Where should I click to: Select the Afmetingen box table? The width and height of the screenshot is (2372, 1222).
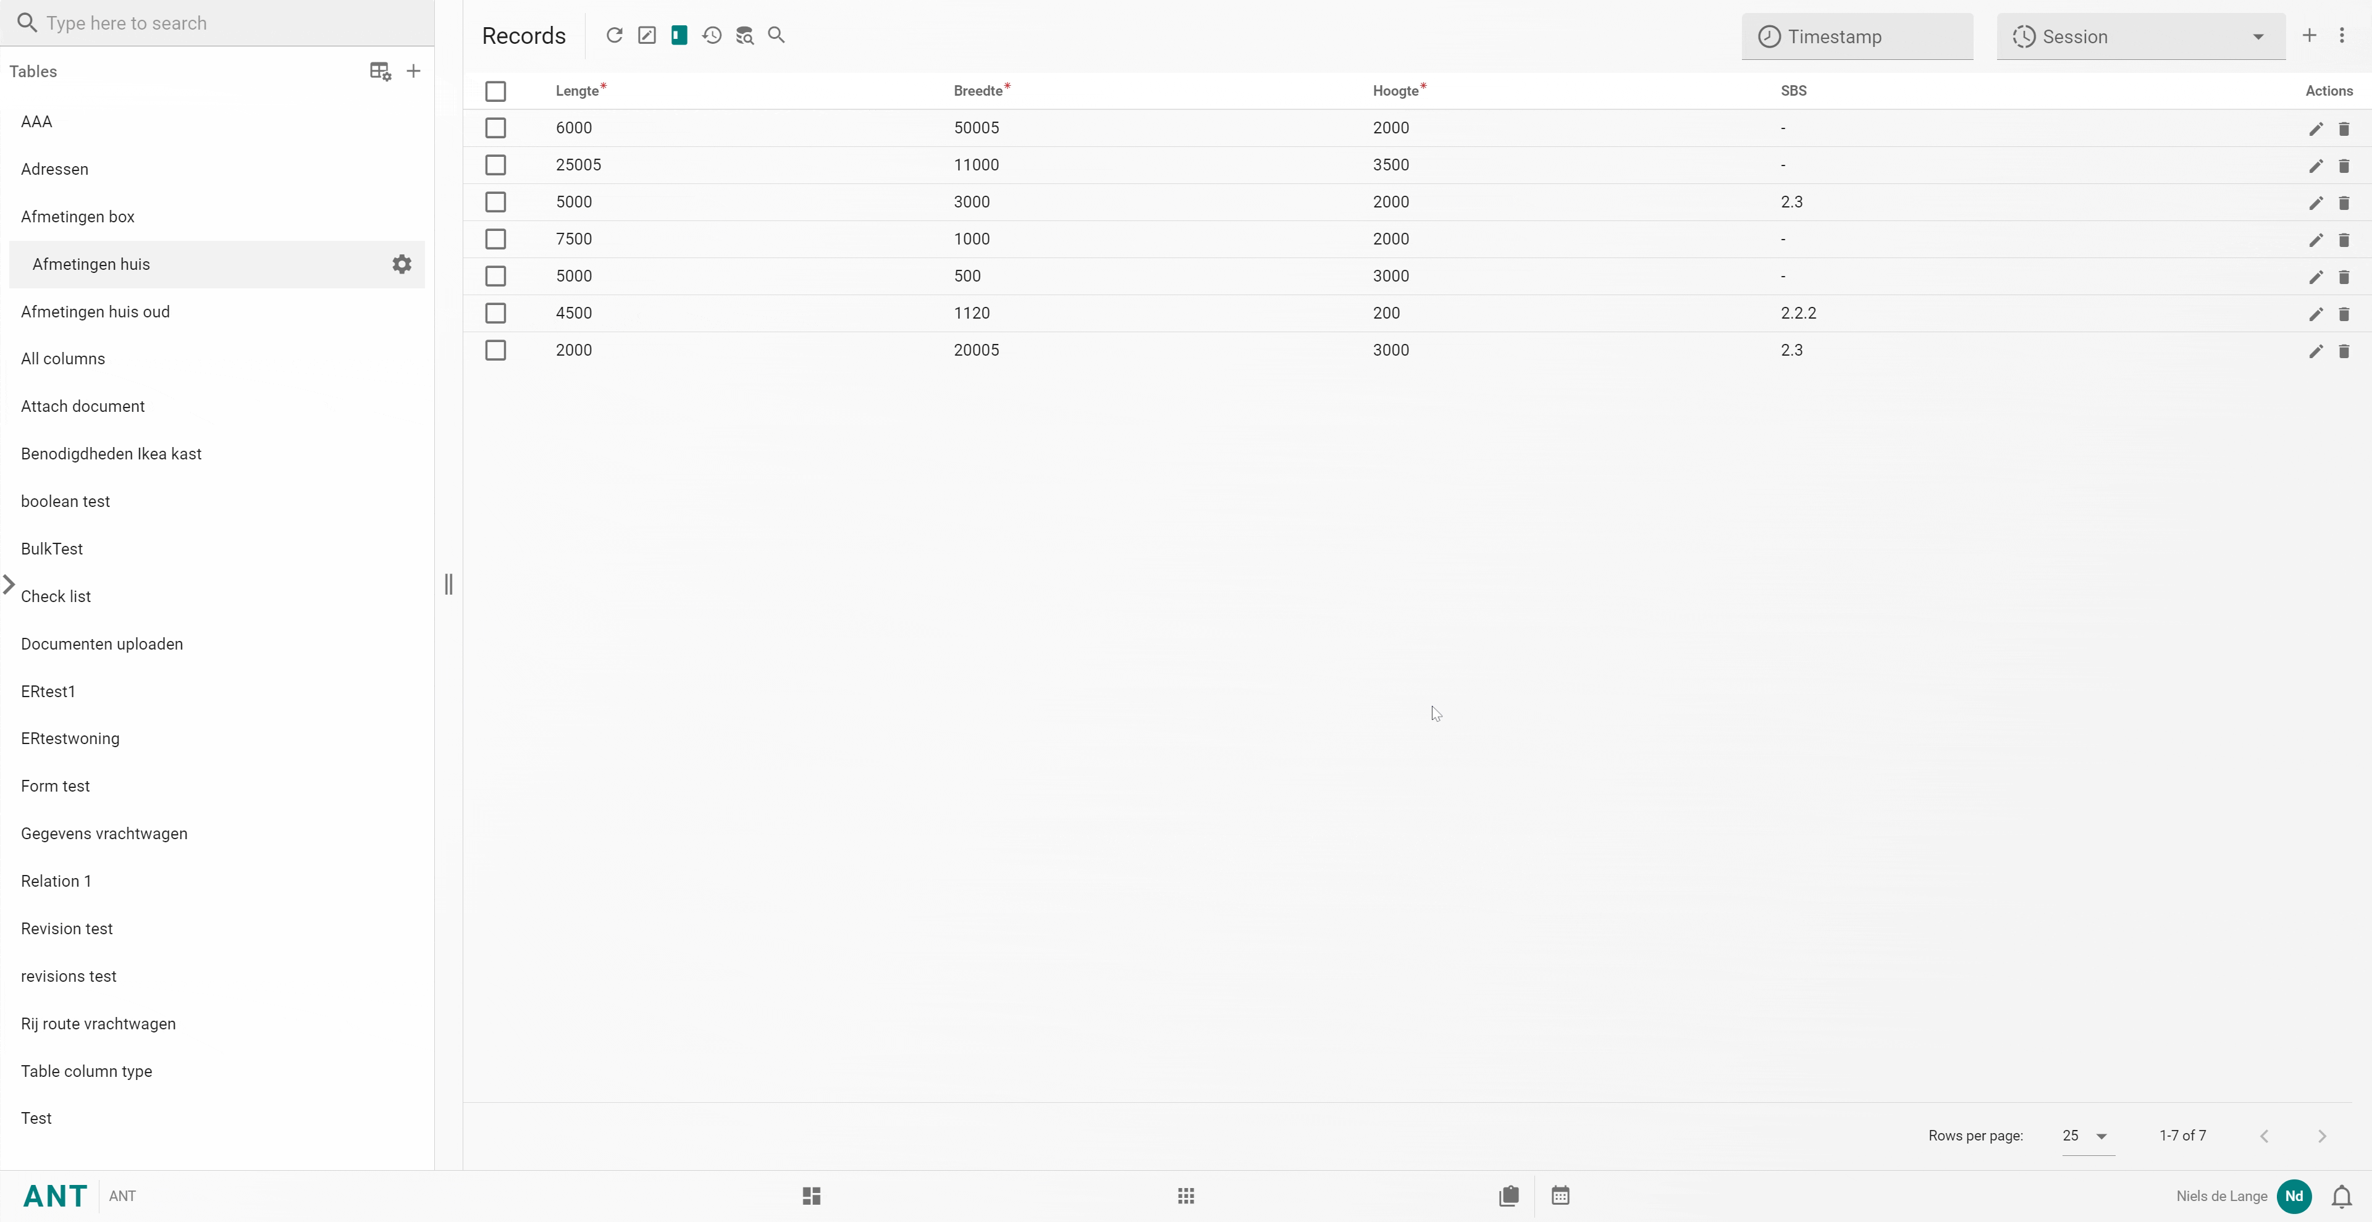point(78,216)
